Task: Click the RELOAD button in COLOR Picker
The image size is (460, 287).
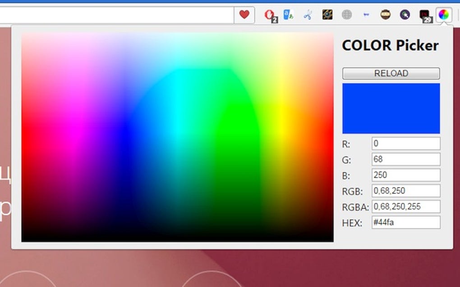Action: click(x=391, y=73)
